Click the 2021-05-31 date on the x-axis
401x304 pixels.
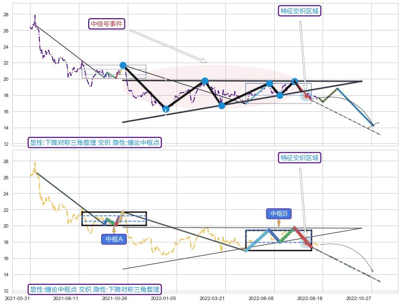click(18, 298)
